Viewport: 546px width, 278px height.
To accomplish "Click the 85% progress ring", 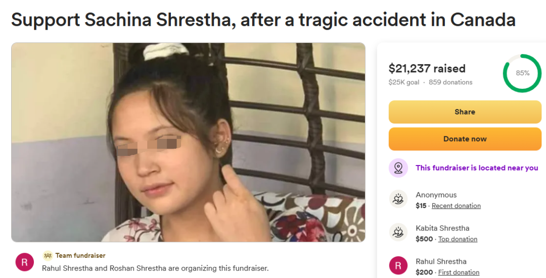I will point(522,73).
